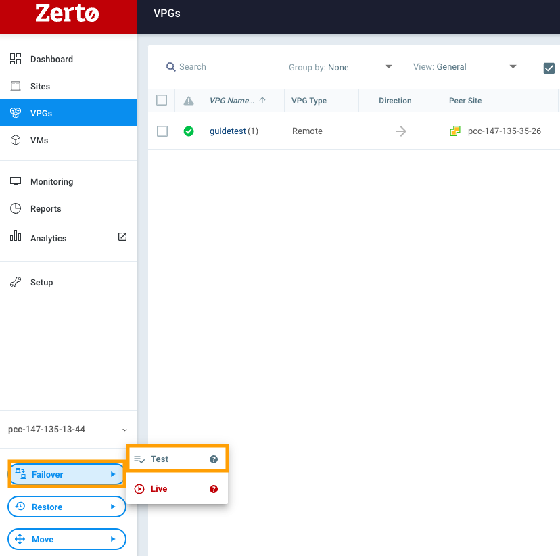Click the VMs cube icon
The width and height of the screenshot is (560, 556).
[16, 140]
